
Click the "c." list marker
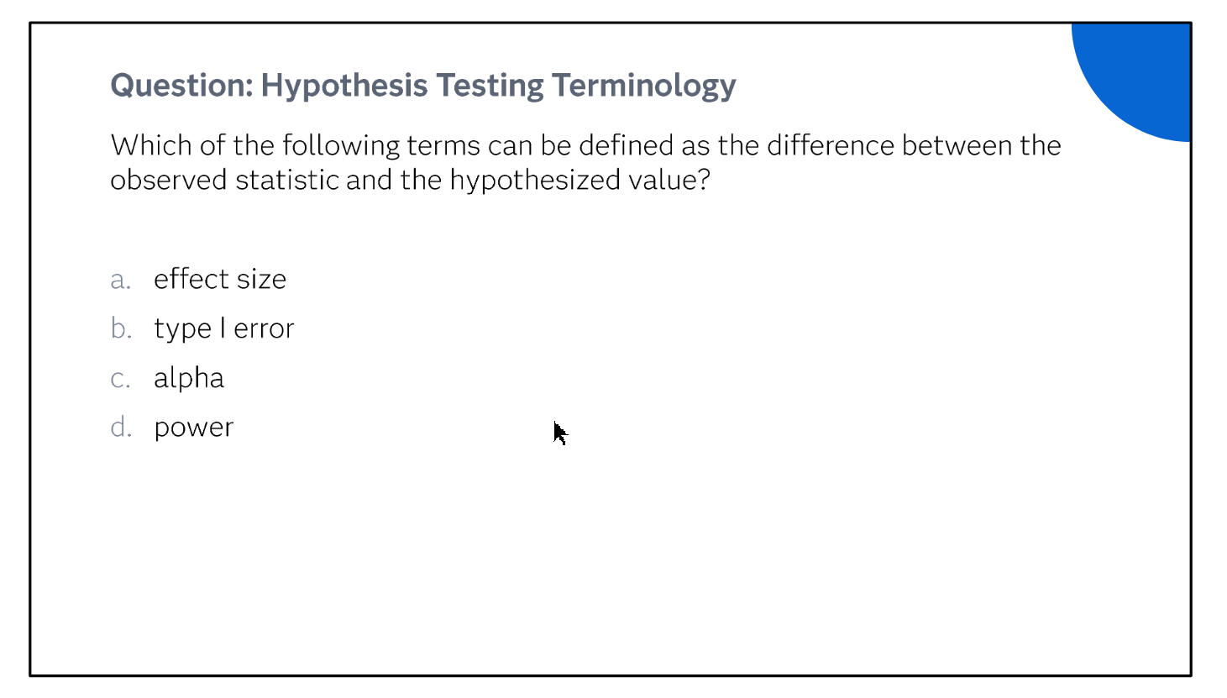(121, 379)
